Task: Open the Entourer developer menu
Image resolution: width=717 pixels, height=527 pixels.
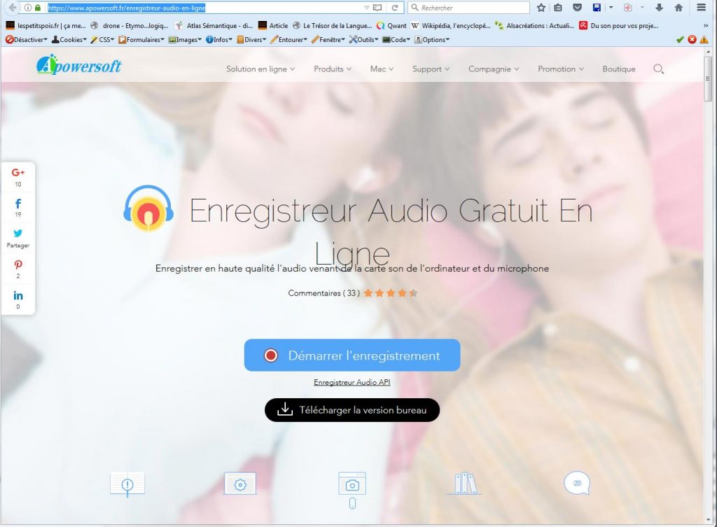Action: coord(289,39)
